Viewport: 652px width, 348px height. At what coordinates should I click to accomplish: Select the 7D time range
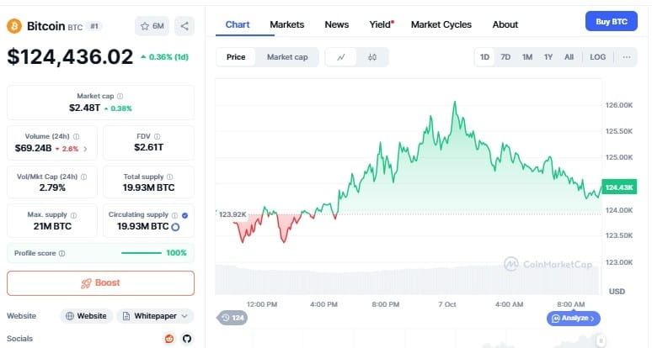(505, 57)
